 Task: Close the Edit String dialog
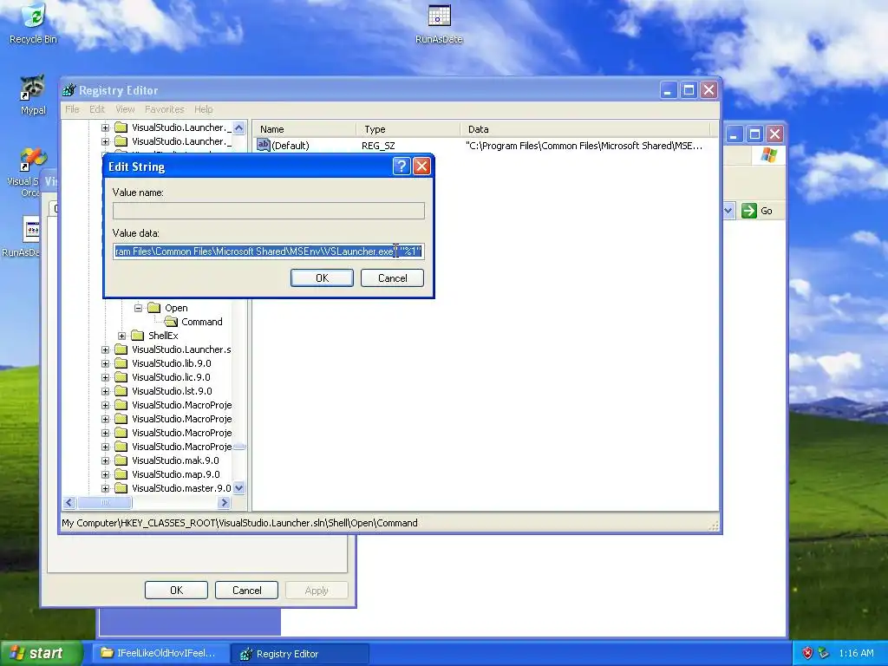pos(421,166)
